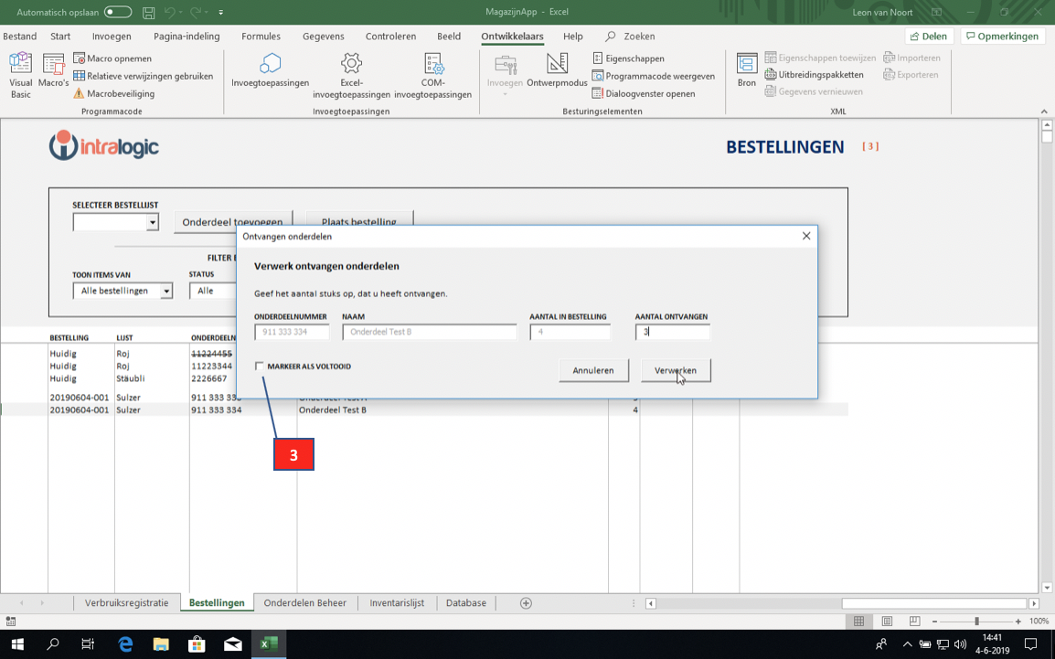Toggle Automatisch opslaan switch
Viewport: 1055px width, 659px height.
pos(117,12)
